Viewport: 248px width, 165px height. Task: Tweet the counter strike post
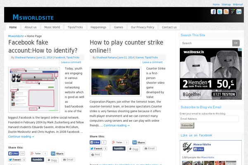(96, 148)
